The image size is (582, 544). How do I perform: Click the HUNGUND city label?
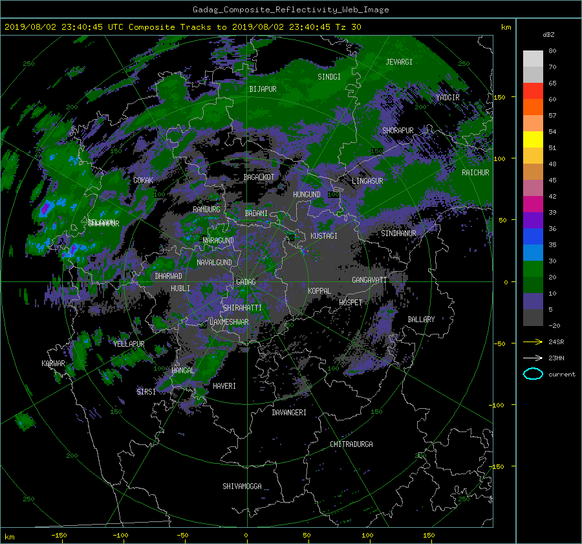[x=307, y=195]
